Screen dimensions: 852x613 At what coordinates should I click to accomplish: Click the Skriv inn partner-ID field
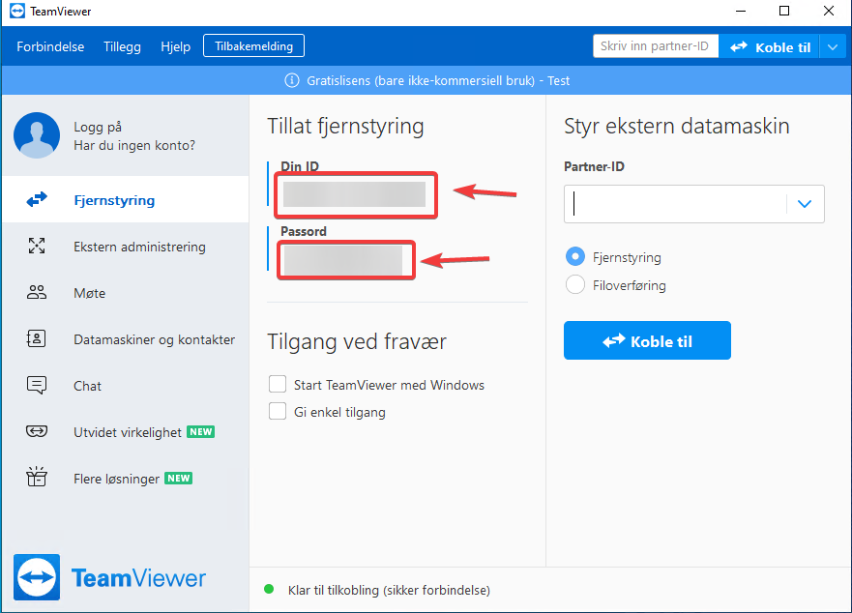[x=656, y=46]
